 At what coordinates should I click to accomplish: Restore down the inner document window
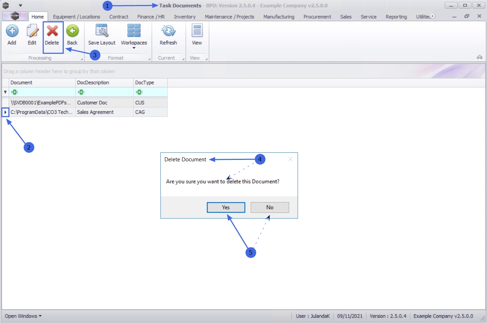point(467,16)
